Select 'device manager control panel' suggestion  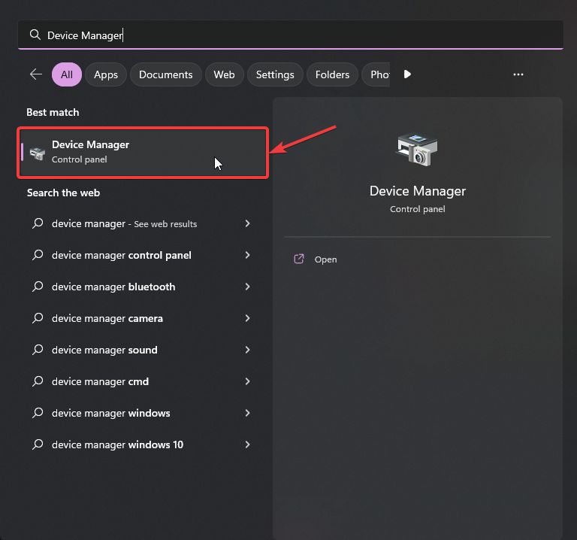143,255
